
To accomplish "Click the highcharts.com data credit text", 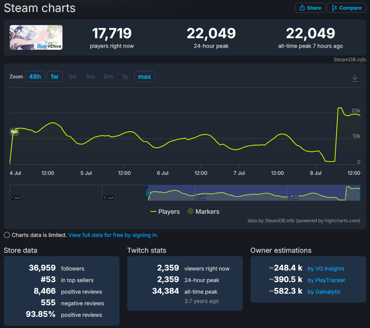I will (x=304, y=221).
